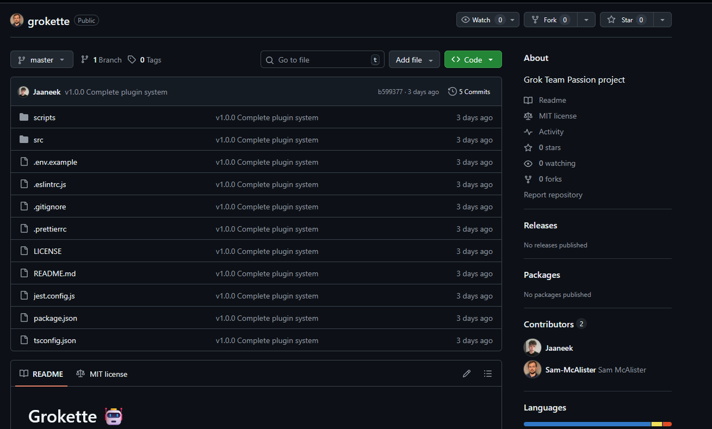Open the Contributors section heading
This screenshot has height=429, width=712.
pyautogui.click(x=549, y=324)
